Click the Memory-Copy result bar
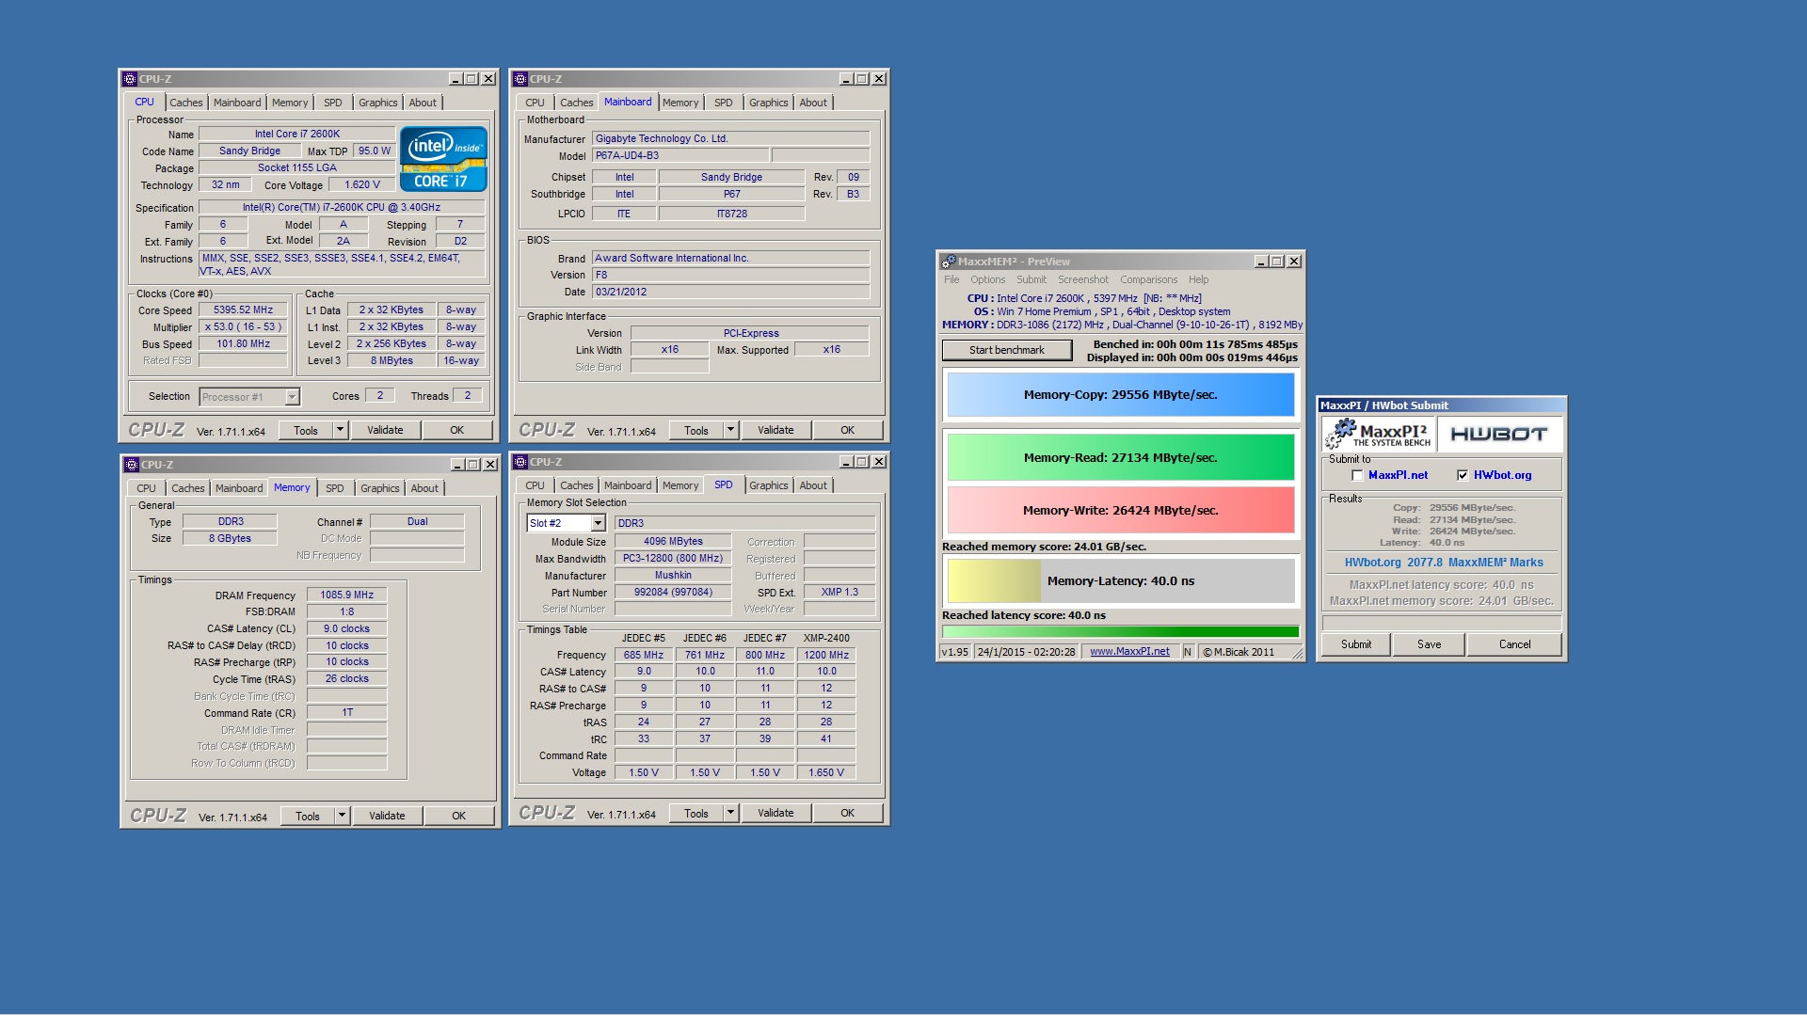The width and height of the screenshot is (1807, 1016). click(x=1120, y=395)
